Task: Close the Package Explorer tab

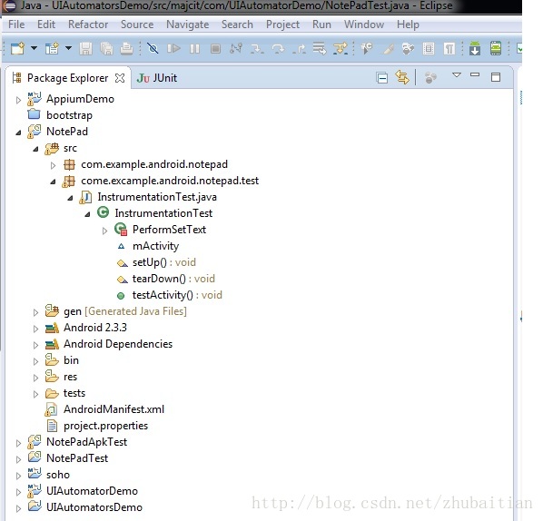Action: pyautogui.click(x=120, y=78)
